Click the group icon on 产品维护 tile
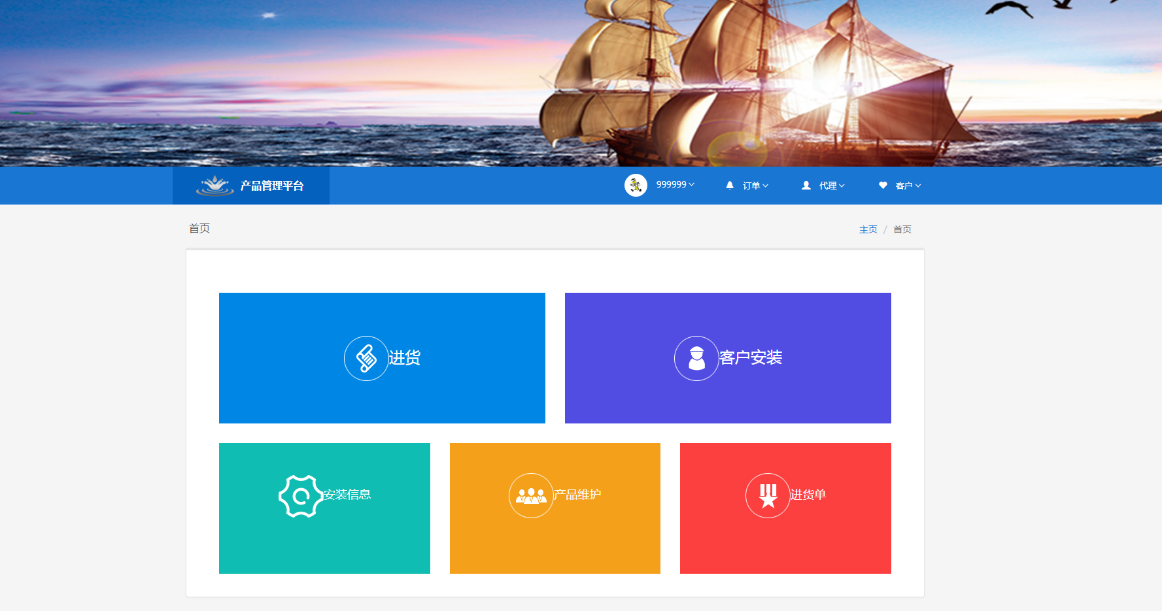Image resolution: width=1162 pixels, height=611 pixels. pyautogui.click(x=531, y=495)
